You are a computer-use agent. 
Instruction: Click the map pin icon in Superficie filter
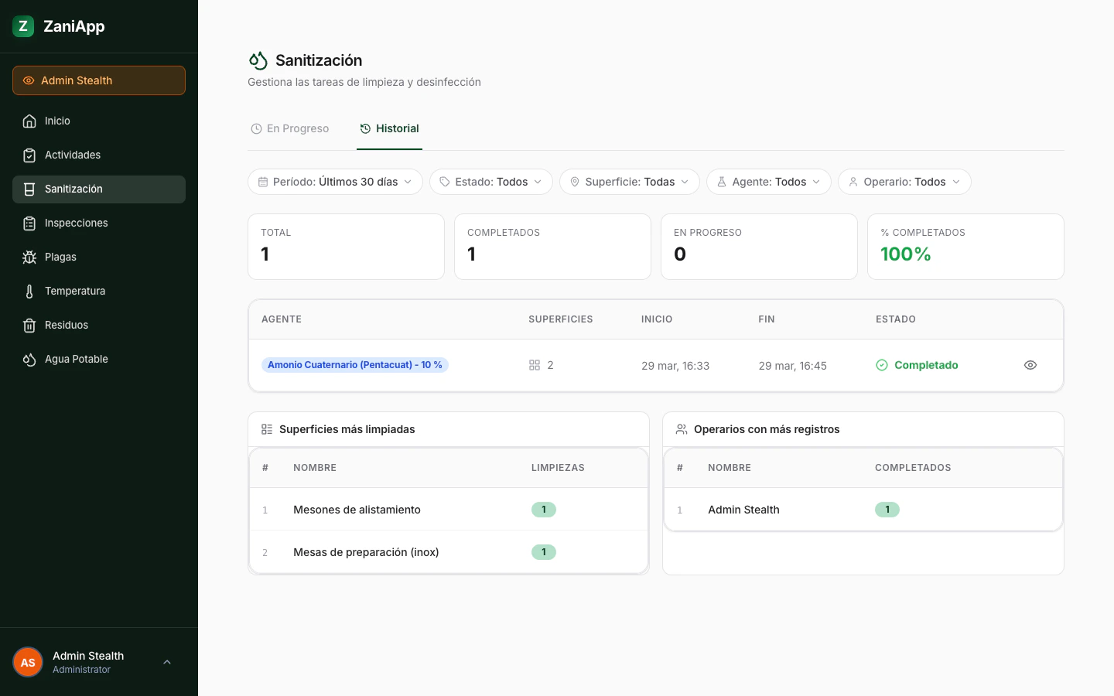point(575,182)
